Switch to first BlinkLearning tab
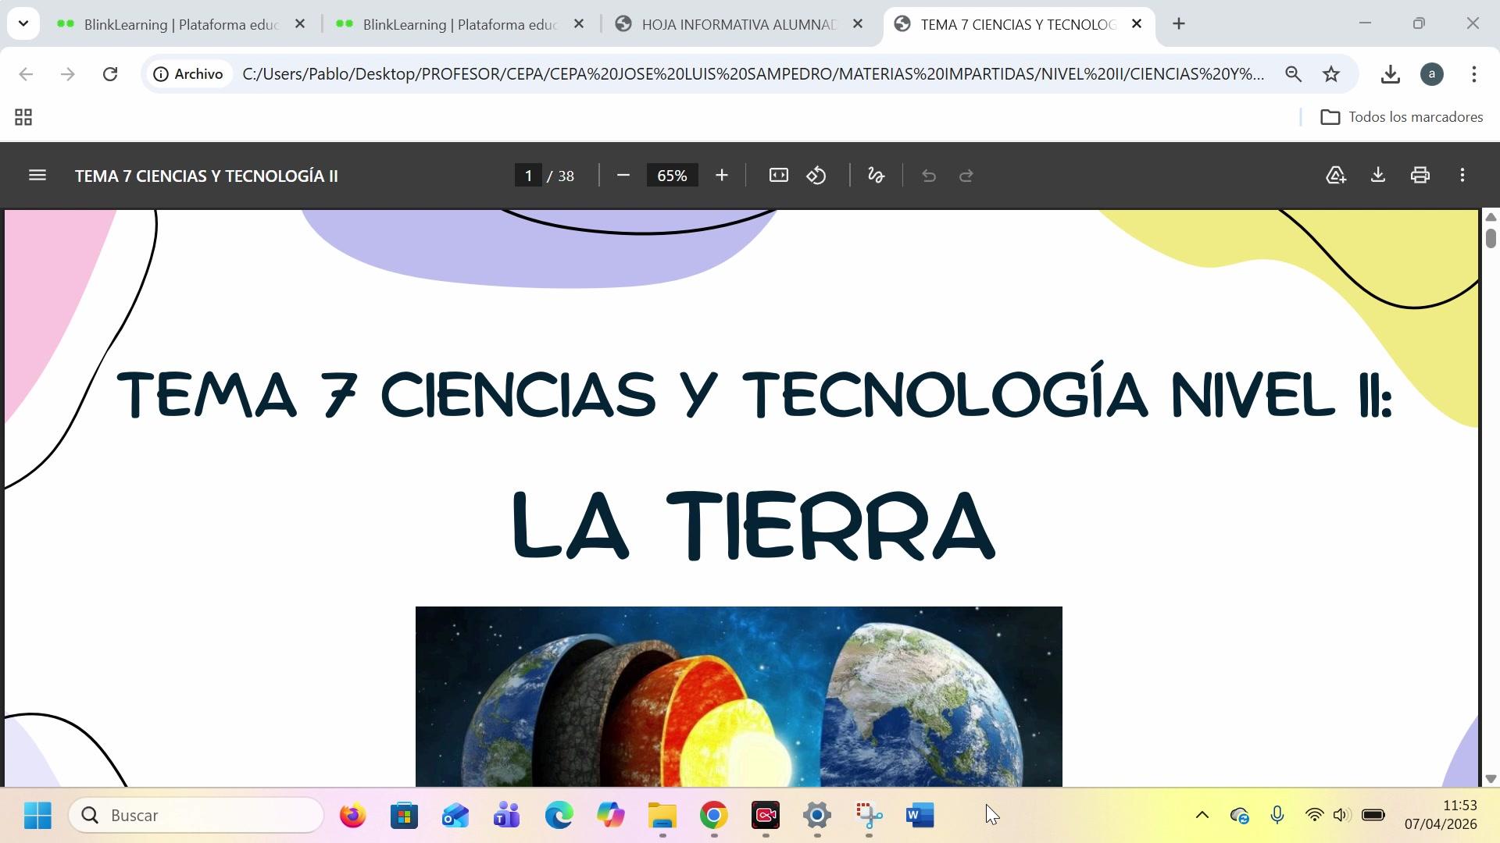 coord(180,24)
